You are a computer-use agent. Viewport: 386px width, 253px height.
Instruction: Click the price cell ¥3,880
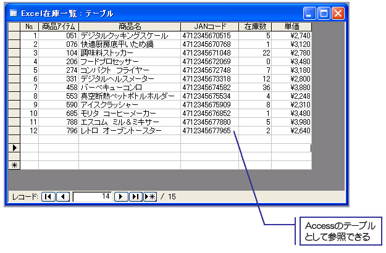(x=292, y=88)
